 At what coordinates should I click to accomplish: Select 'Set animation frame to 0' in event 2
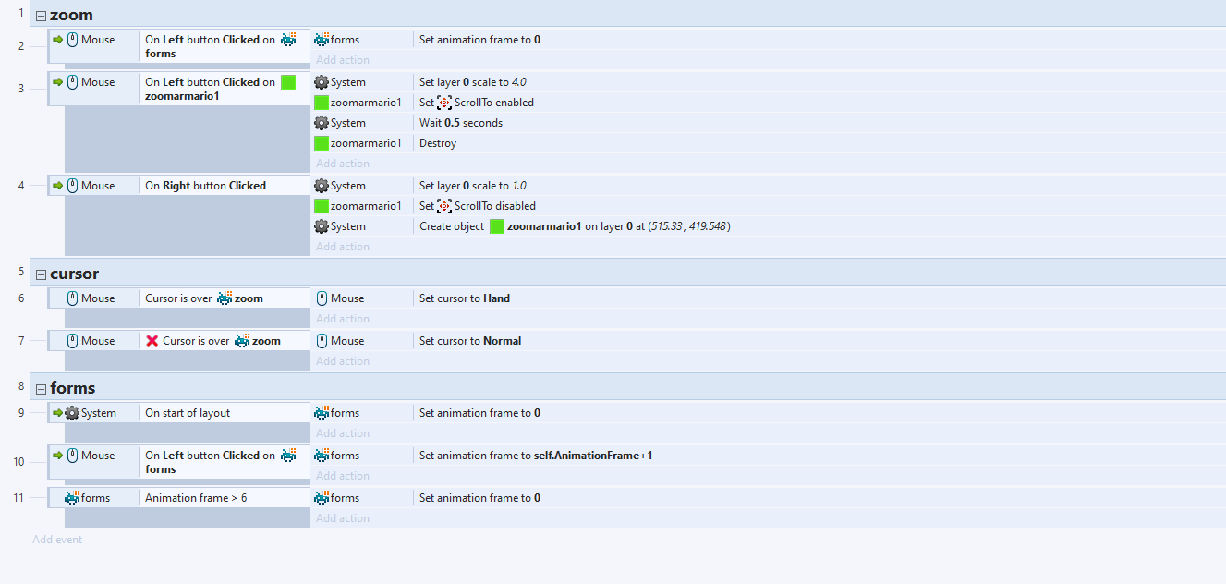479,40
